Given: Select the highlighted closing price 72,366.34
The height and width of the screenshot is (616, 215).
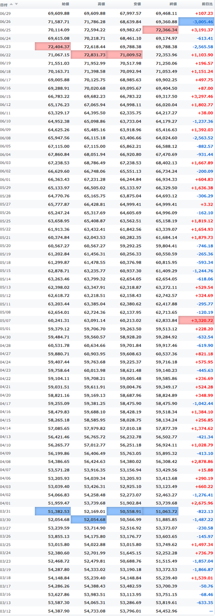Looking at the screenshot, I should 160,30.
